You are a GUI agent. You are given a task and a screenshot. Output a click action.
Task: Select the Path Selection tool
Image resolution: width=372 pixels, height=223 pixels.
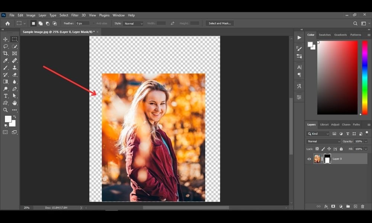[x=15, y=96]
